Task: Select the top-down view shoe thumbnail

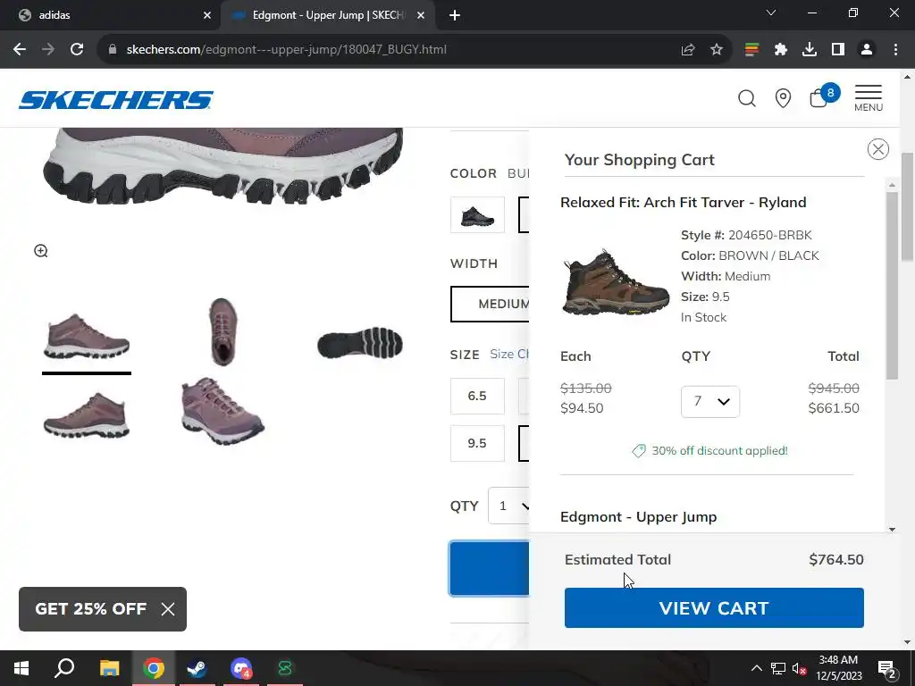Action: [222, 332]
